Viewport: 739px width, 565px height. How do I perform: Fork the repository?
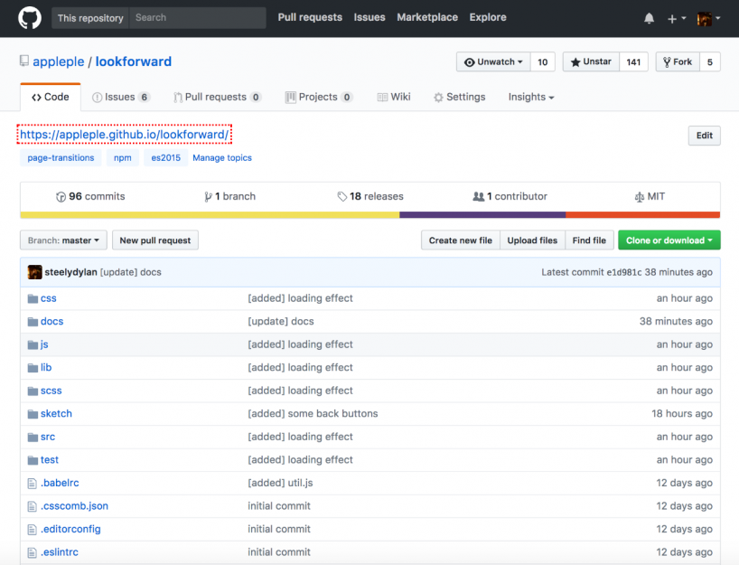(678, 62)
